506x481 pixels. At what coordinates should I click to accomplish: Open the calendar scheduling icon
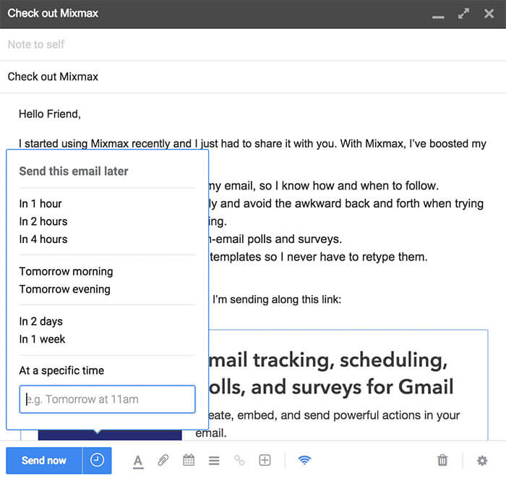[x=189, y=460]
